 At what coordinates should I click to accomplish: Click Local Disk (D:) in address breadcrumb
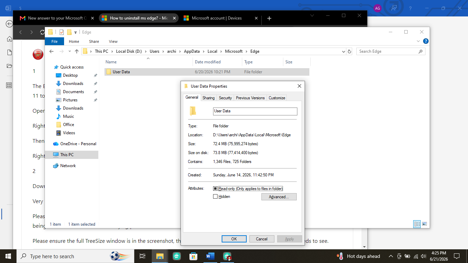click(x=129, y=51)
